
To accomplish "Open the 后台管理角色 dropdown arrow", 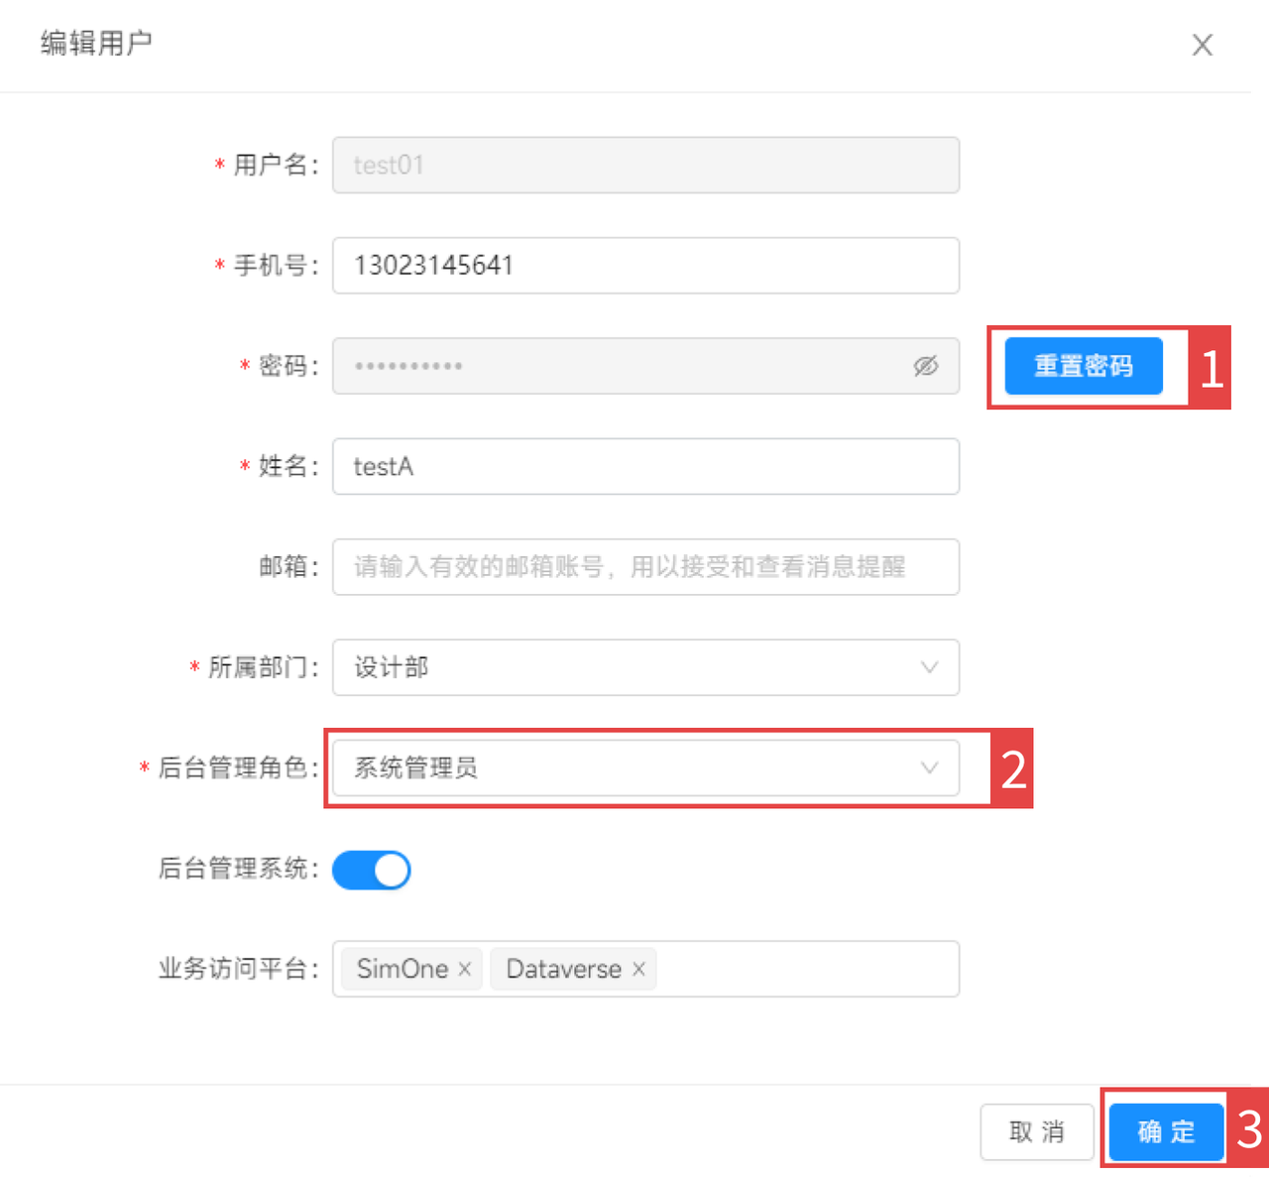I will point(929,767).
